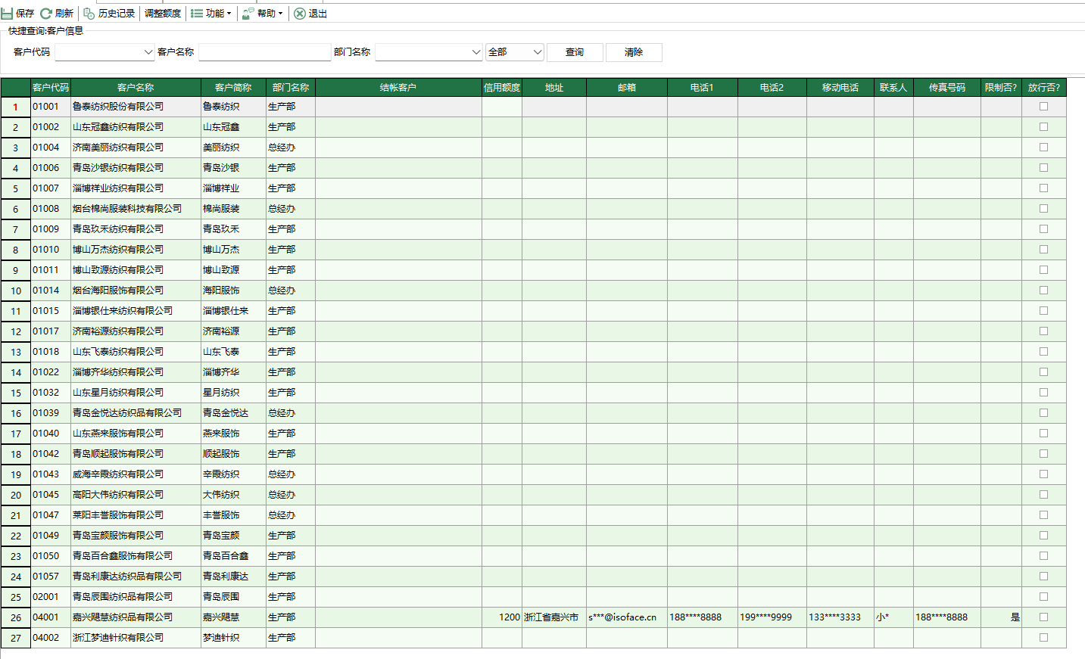
Task: Click the Exit (退出) toolbar icon
Action: (300, 14)
